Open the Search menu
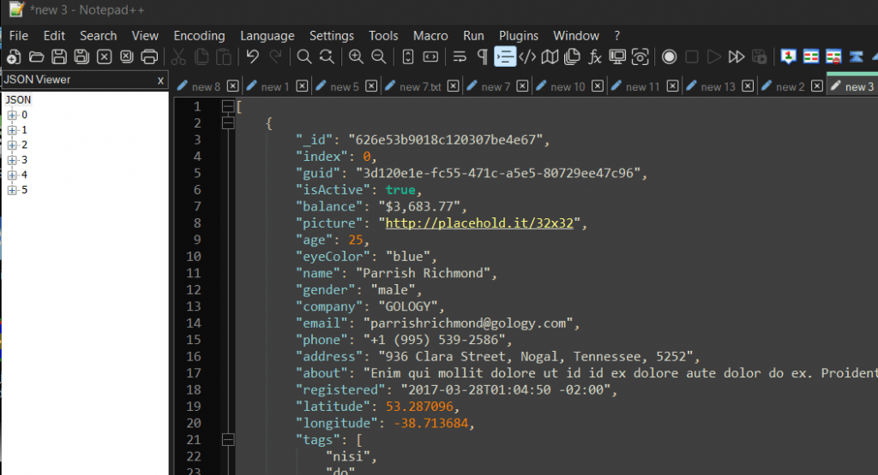The height and width of the screenshot is (475, 878). point(98,36)
